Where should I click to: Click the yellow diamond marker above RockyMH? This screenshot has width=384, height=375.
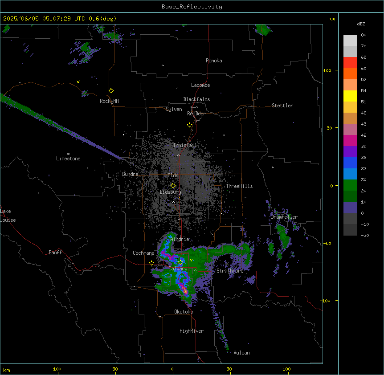click(x=111, y=91)
